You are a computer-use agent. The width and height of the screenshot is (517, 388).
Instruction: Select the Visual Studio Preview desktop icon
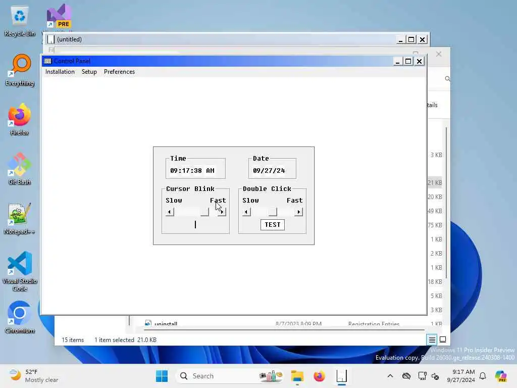point(59,17)
